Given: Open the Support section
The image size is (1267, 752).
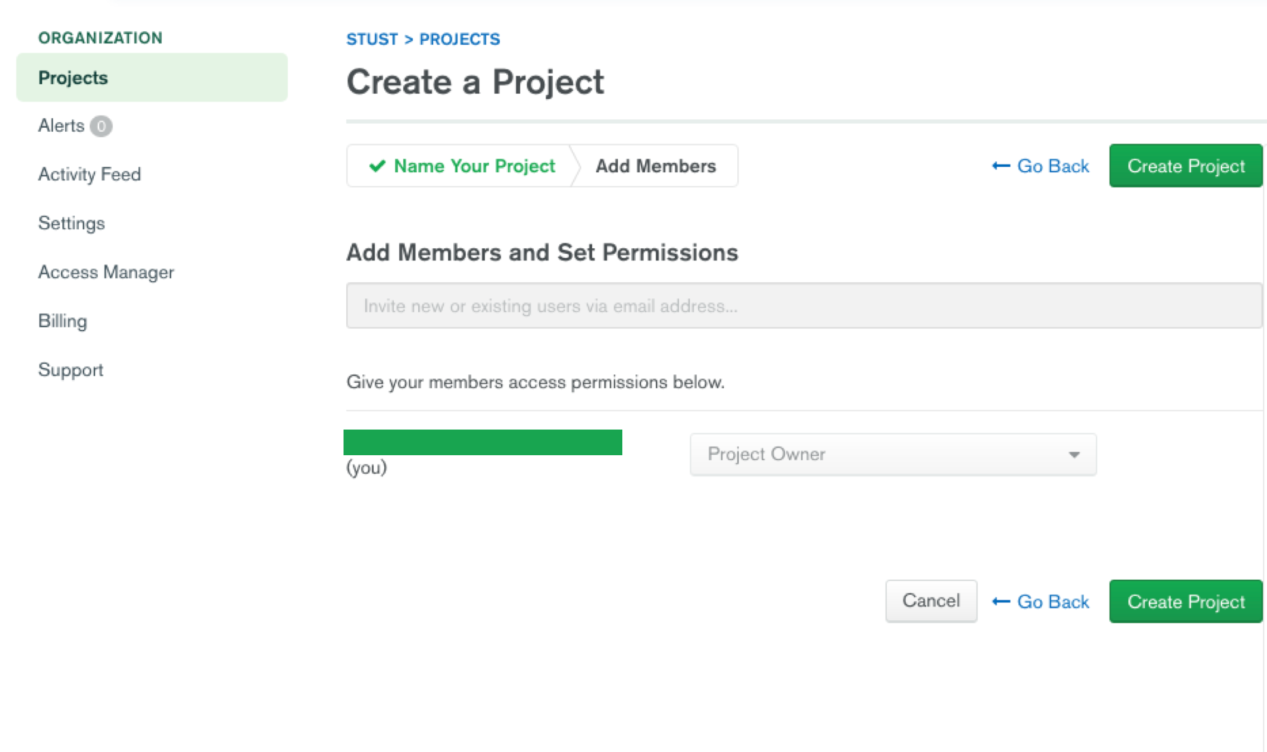Looking at the screenshot, I should [71, 370].
